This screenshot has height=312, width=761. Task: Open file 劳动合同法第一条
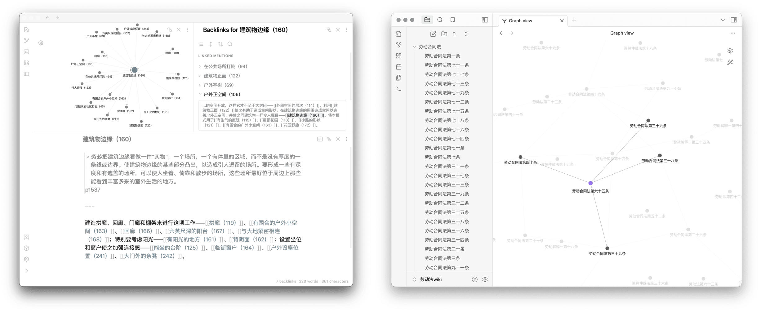(442, 56)
